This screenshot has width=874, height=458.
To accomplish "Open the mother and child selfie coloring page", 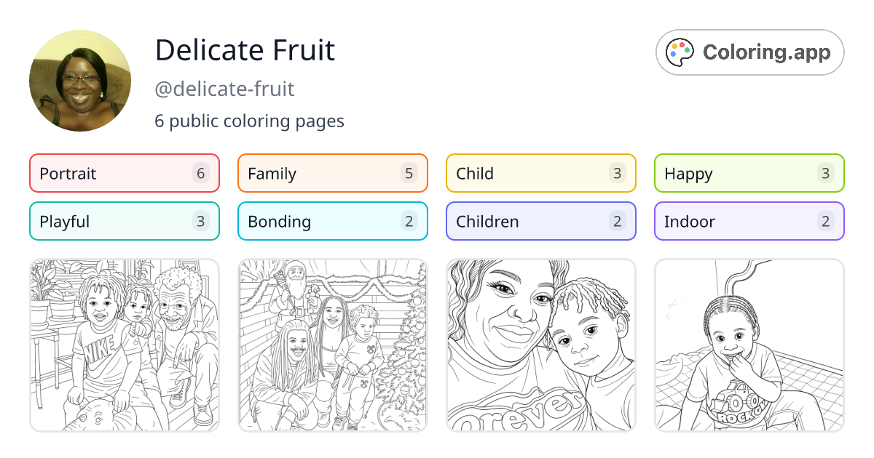I will point(540,345).
